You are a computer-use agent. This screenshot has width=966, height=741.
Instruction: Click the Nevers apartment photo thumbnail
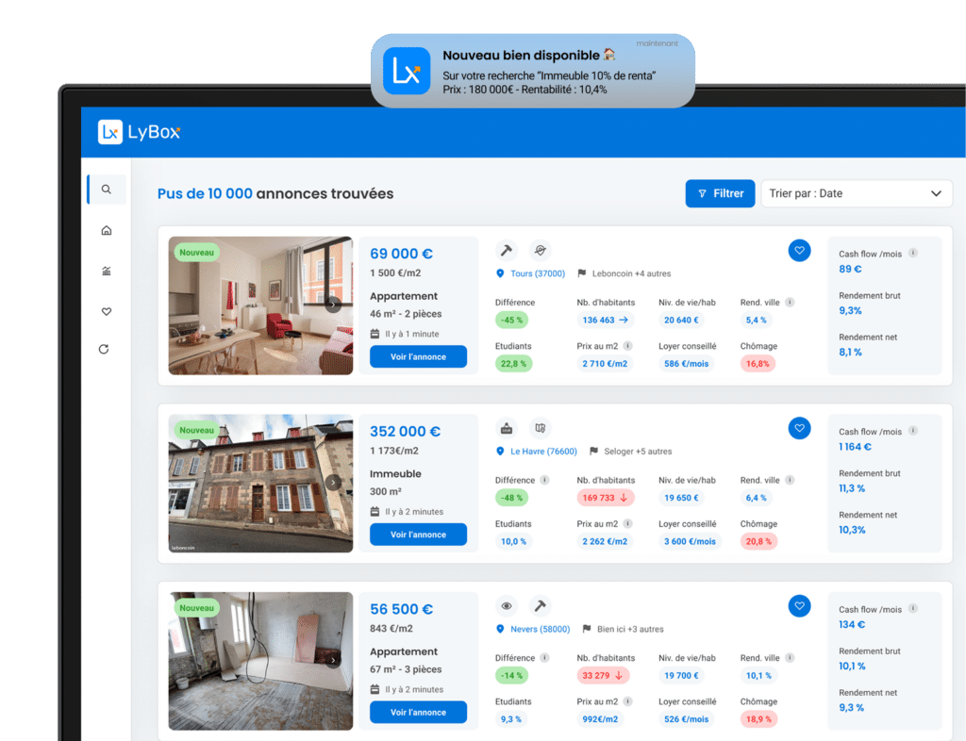click(x=260, y=662)
